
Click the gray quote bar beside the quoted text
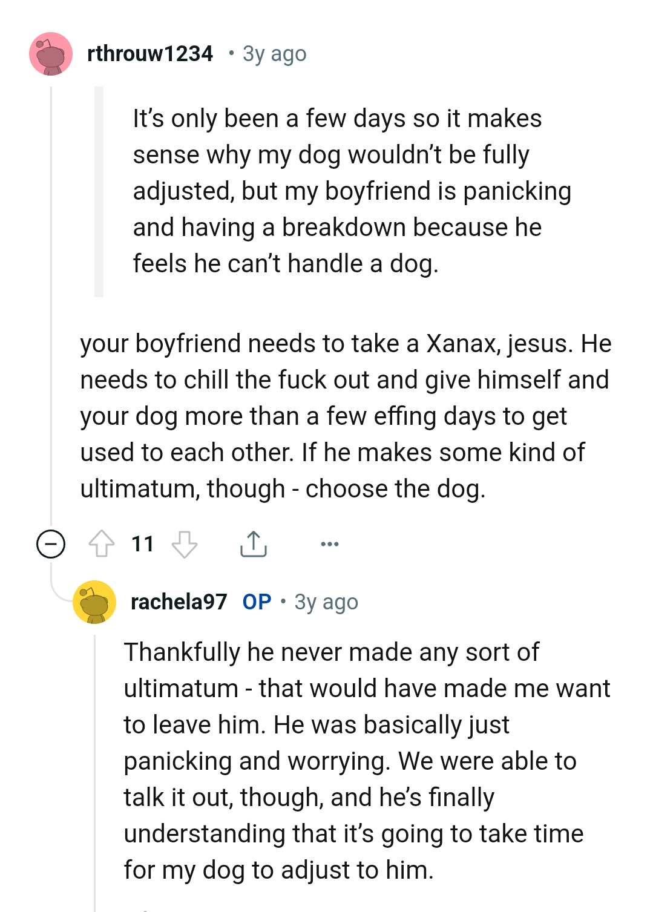pyautogui.click(x=99, y=191)
